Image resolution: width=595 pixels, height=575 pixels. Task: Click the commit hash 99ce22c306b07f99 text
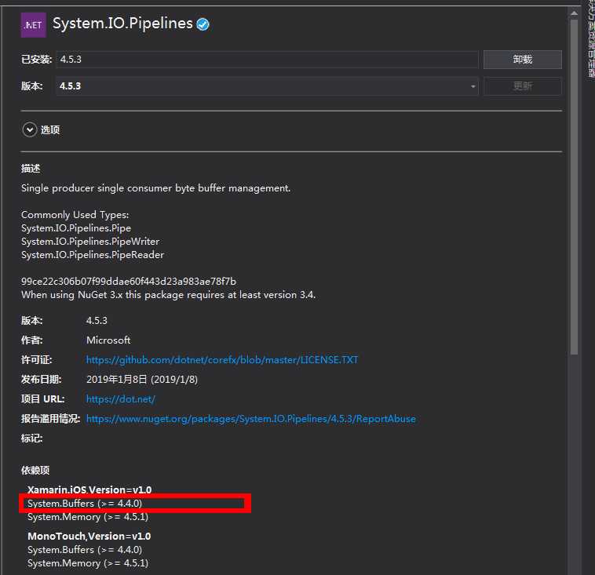coord(129,282)
